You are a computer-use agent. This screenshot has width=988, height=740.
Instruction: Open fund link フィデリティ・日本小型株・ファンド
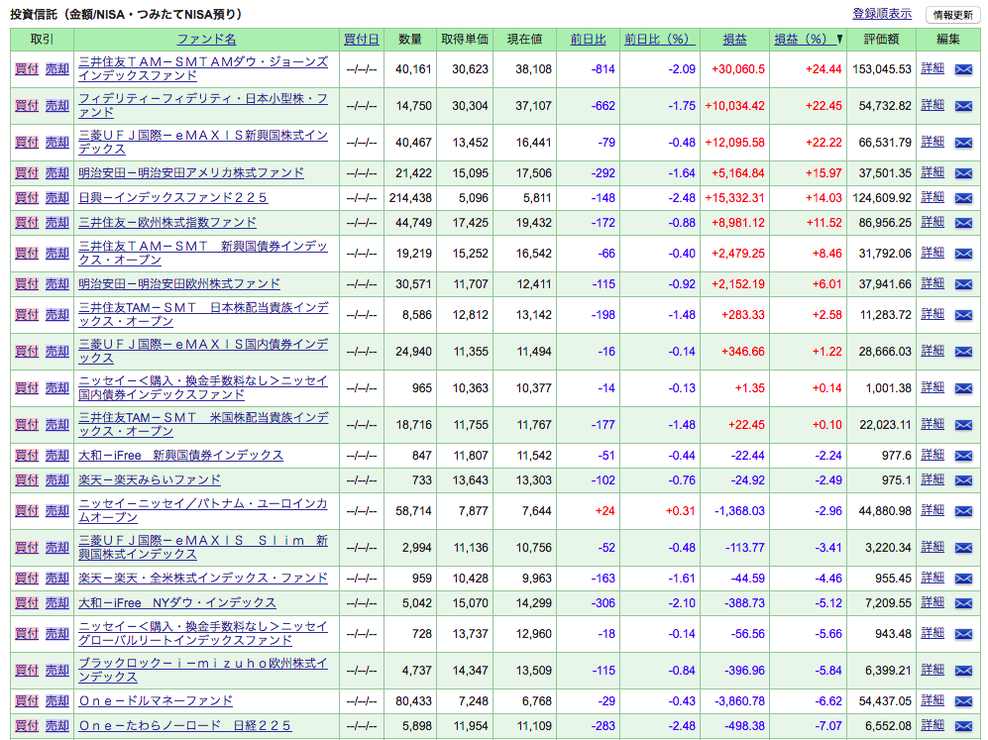pyautogui.click(x=203, y=106)
